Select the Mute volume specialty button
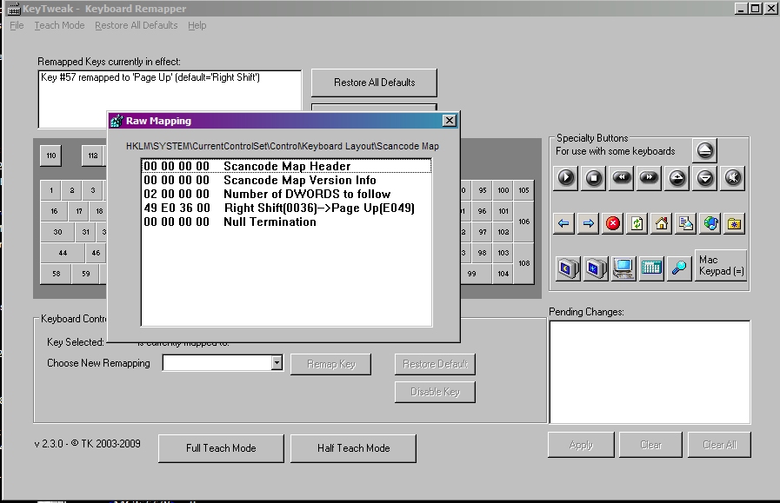The width and height of the screenshot is (780, 503). coord(733,178)
